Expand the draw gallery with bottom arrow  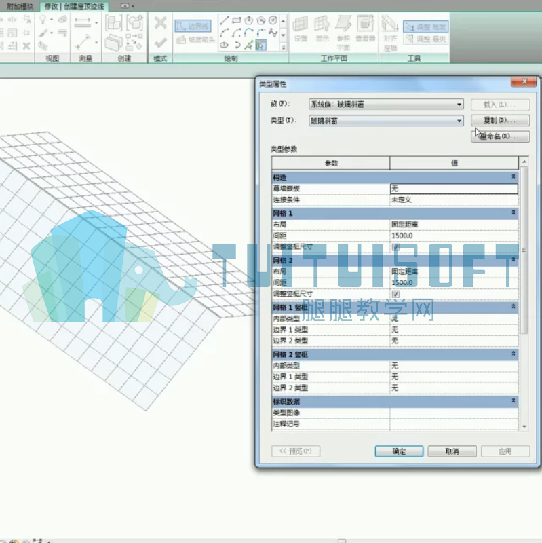[x=283, y=48]
